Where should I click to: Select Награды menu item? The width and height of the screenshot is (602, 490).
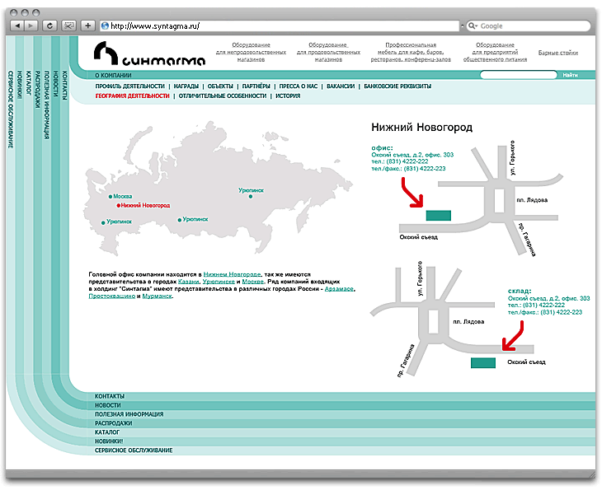(186, 86)
